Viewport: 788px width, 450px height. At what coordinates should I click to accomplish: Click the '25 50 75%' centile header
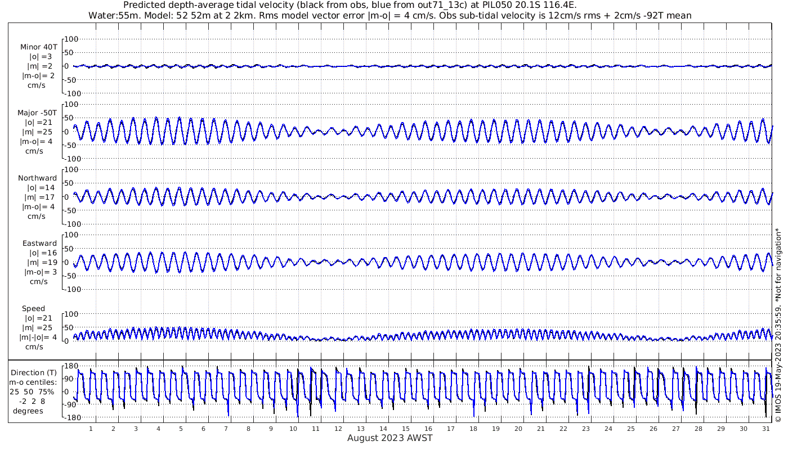coord(32,392)
